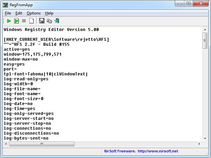Open the File menu
Screen dimensions: 211x158
(x=8, y=13)
